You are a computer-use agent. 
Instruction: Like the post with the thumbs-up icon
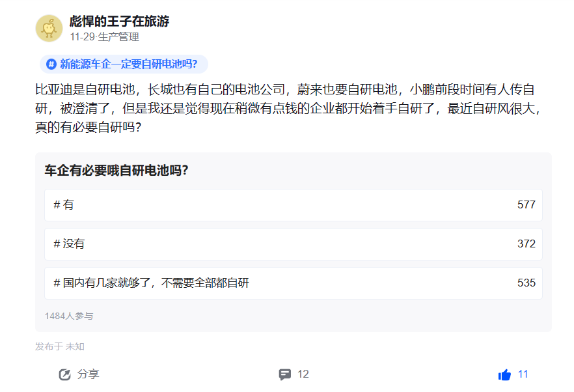(504, 374)
